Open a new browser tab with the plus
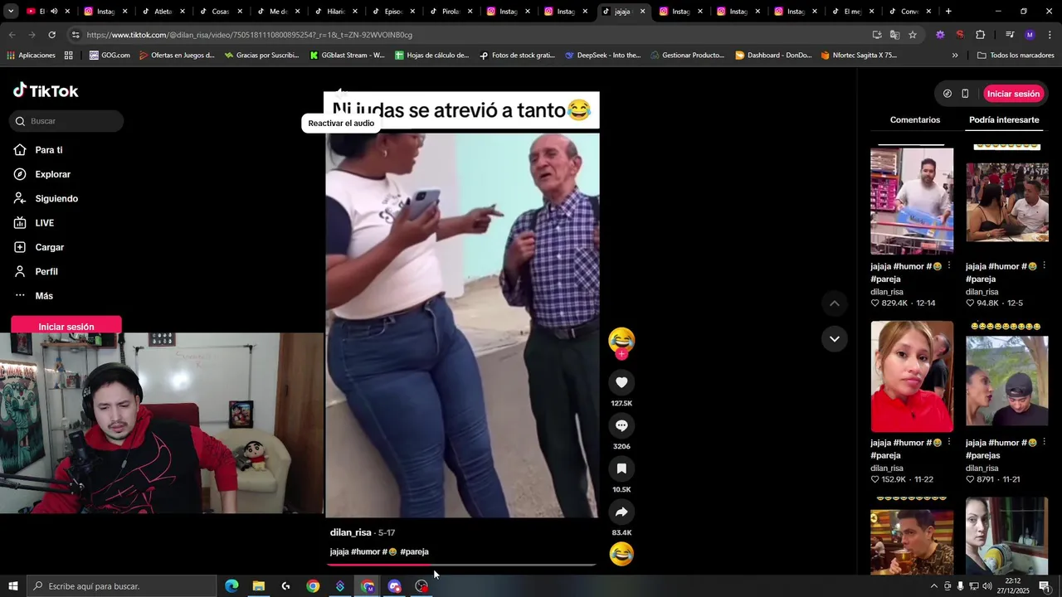This screenshot has width=1062, height=597. pyautogui.click(x=948, y=12)
